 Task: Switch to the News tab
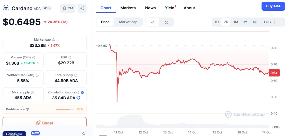point(150,8)
